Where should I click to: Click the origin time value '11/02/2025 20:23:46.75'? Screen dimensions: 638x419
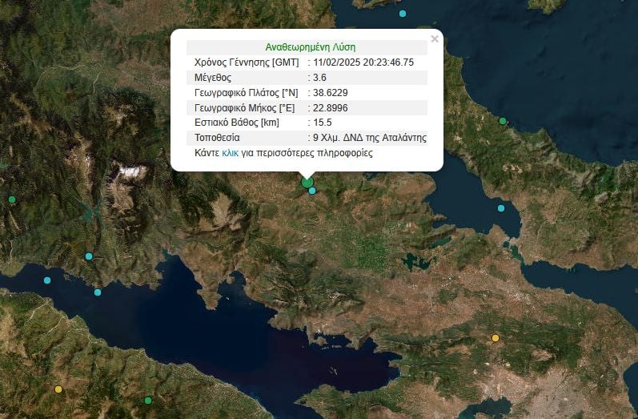click(363, 62)
